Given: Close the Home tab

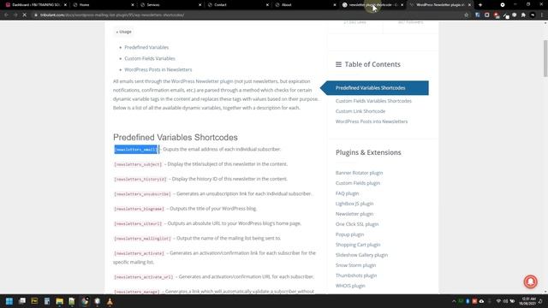Looking at the screenshot, I should (133, 5).
